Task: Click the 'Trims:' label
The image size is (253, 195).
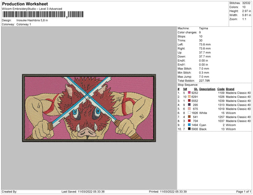Action: coord(182,40)
